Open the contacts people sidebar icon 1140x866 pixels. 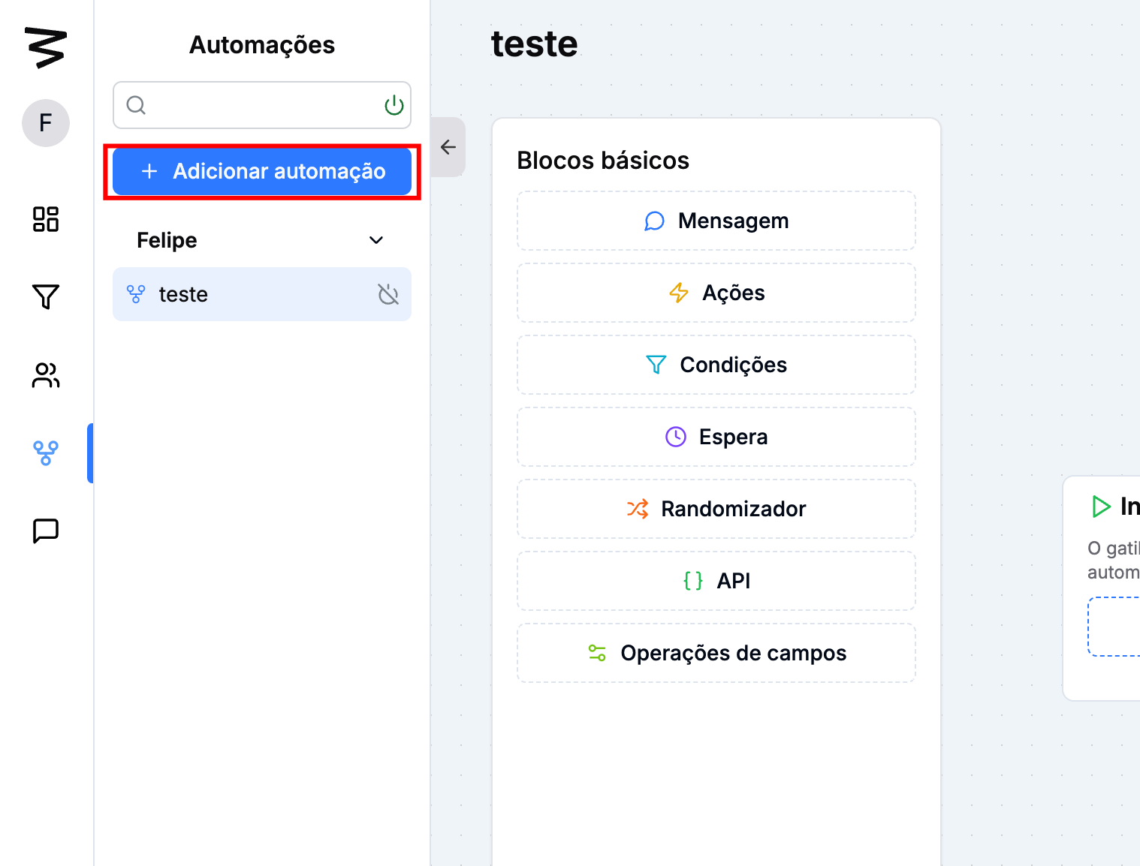click(46, 375)
